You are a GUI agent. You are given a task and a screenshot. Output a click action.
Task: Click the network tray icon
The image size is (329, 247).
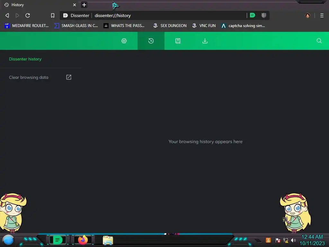(286, 240)
